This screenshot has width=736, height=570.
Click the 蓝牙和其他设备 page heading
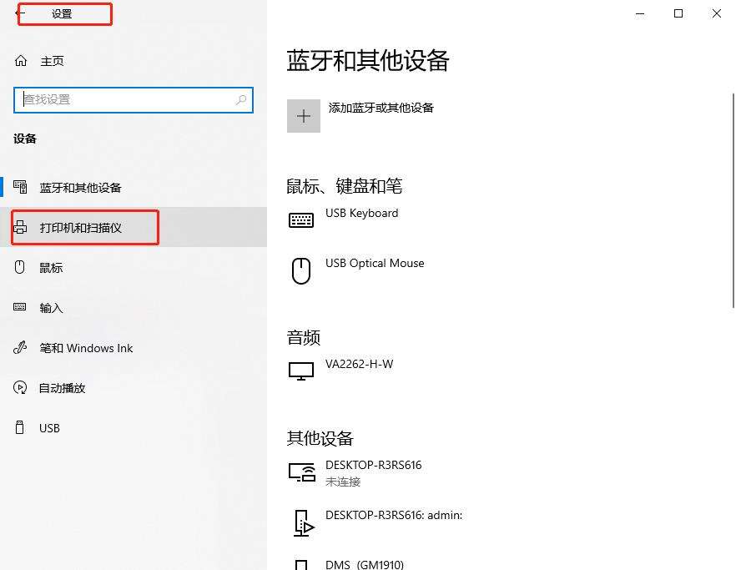(x=368, y=61)
